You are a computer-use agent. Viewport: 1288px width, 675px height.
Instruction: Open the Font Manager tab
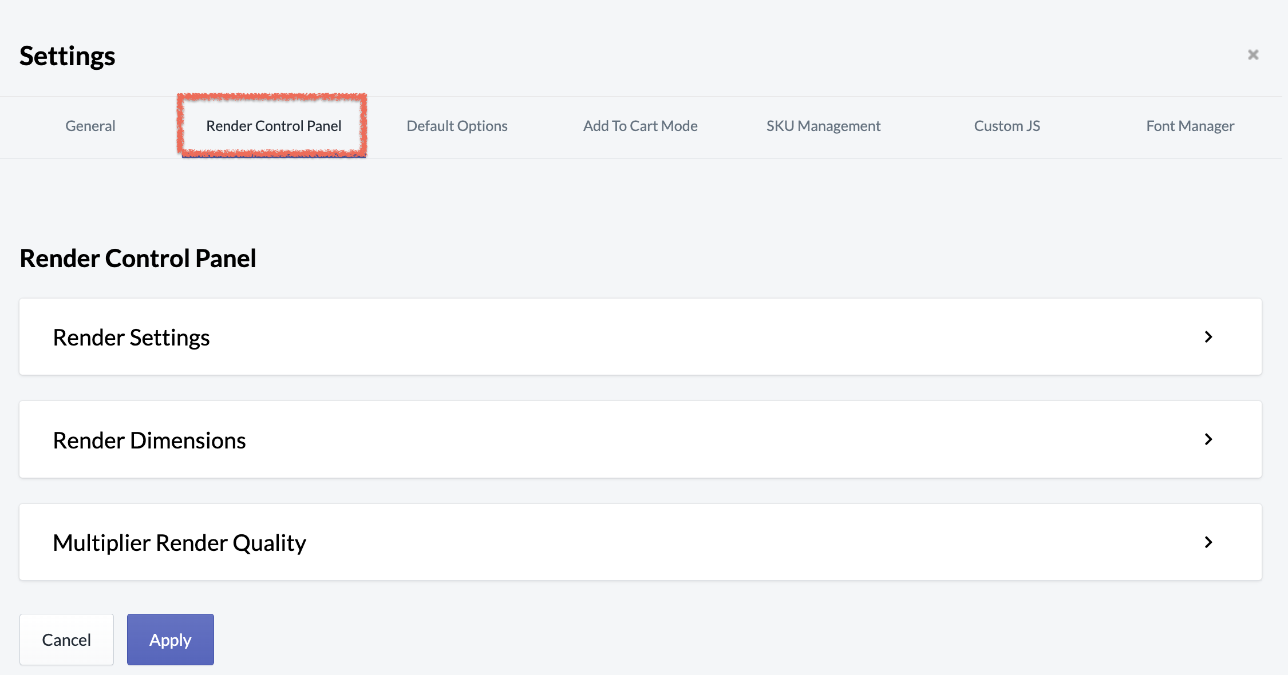click(1190, 126)
